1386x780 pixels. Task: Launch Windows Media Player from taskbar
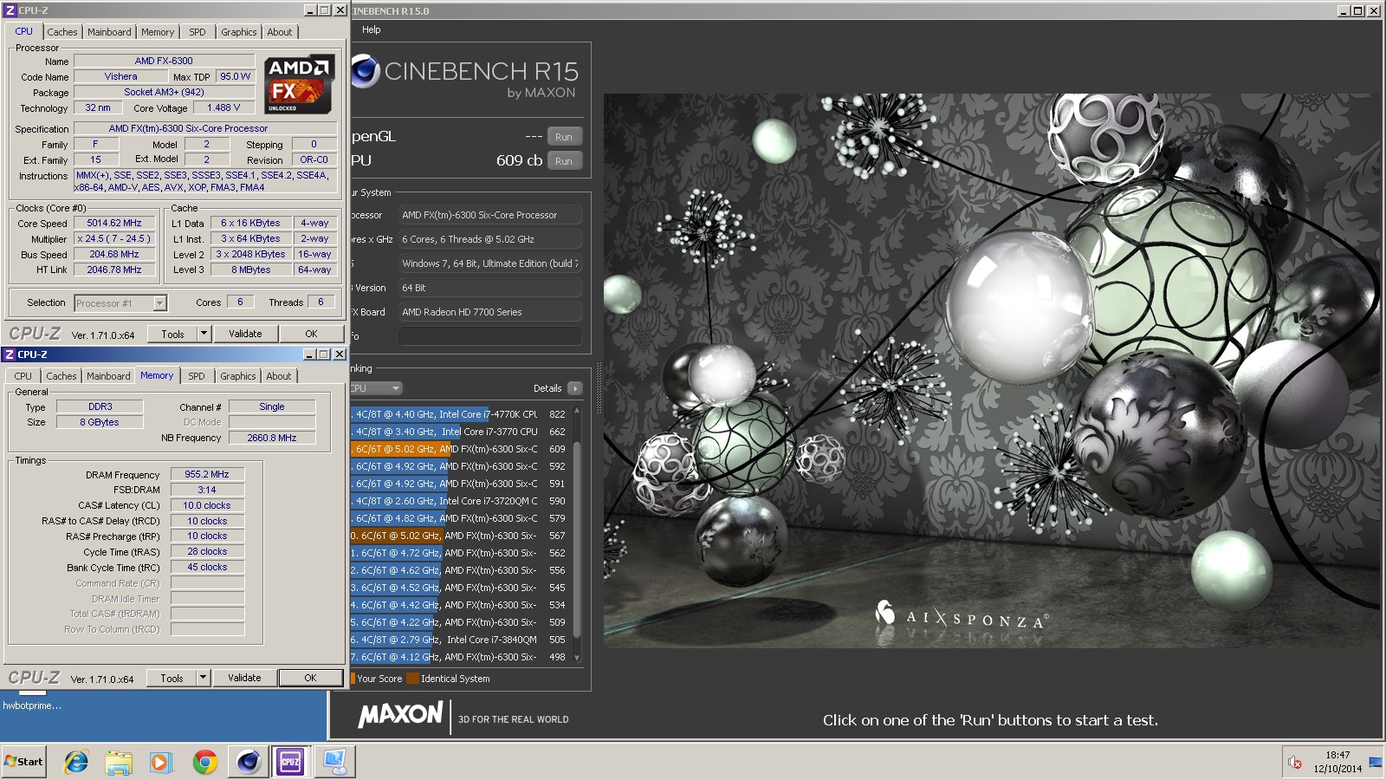[x=160, y=762]
